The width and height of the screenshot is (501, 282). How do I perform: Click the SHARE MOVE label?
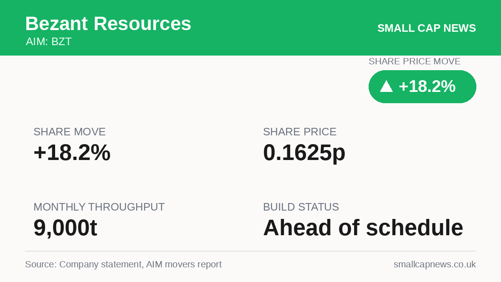[x=69, y=132]
